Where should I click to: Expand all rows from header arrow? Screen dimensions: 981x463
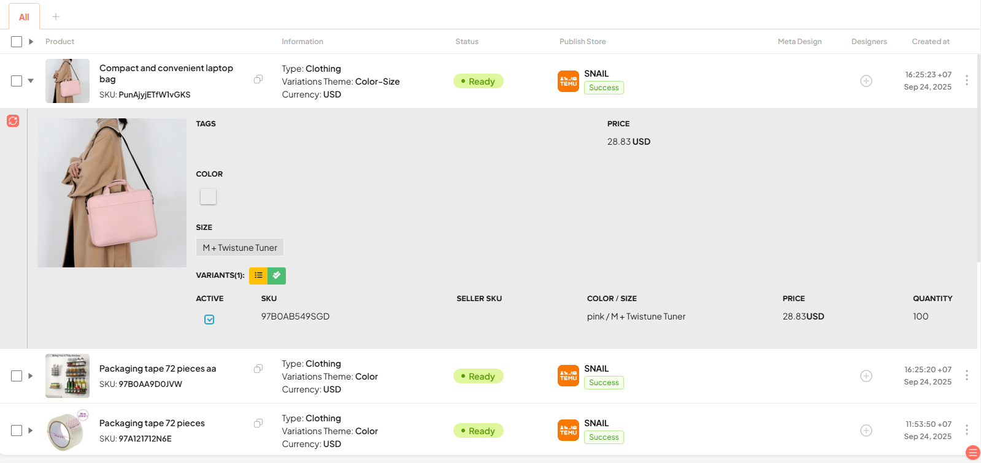pyautogui.click(x=31, y=42)
